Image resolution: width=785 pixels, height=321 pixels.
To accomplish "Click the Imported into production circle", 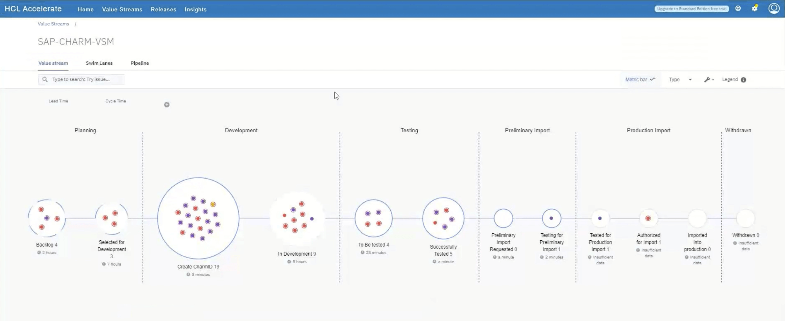I will [x=697, y=218].
